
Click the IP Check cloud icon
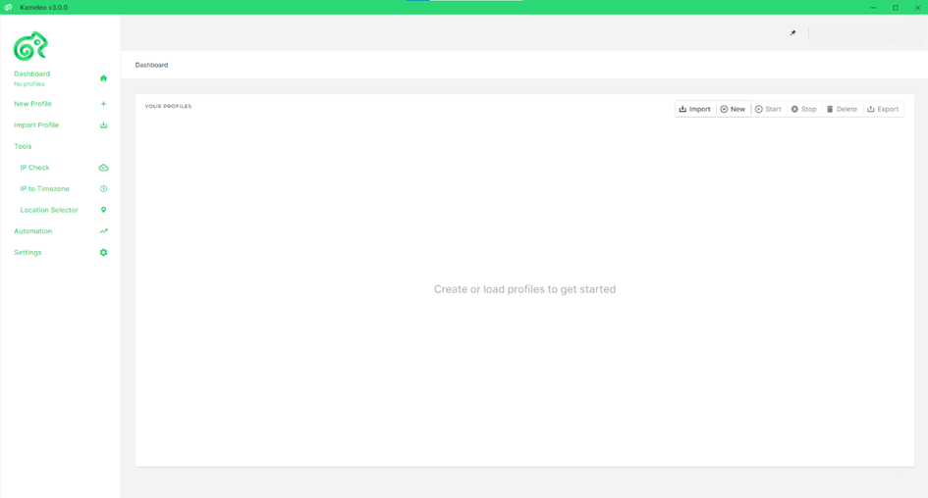click(x=103, y=168)
